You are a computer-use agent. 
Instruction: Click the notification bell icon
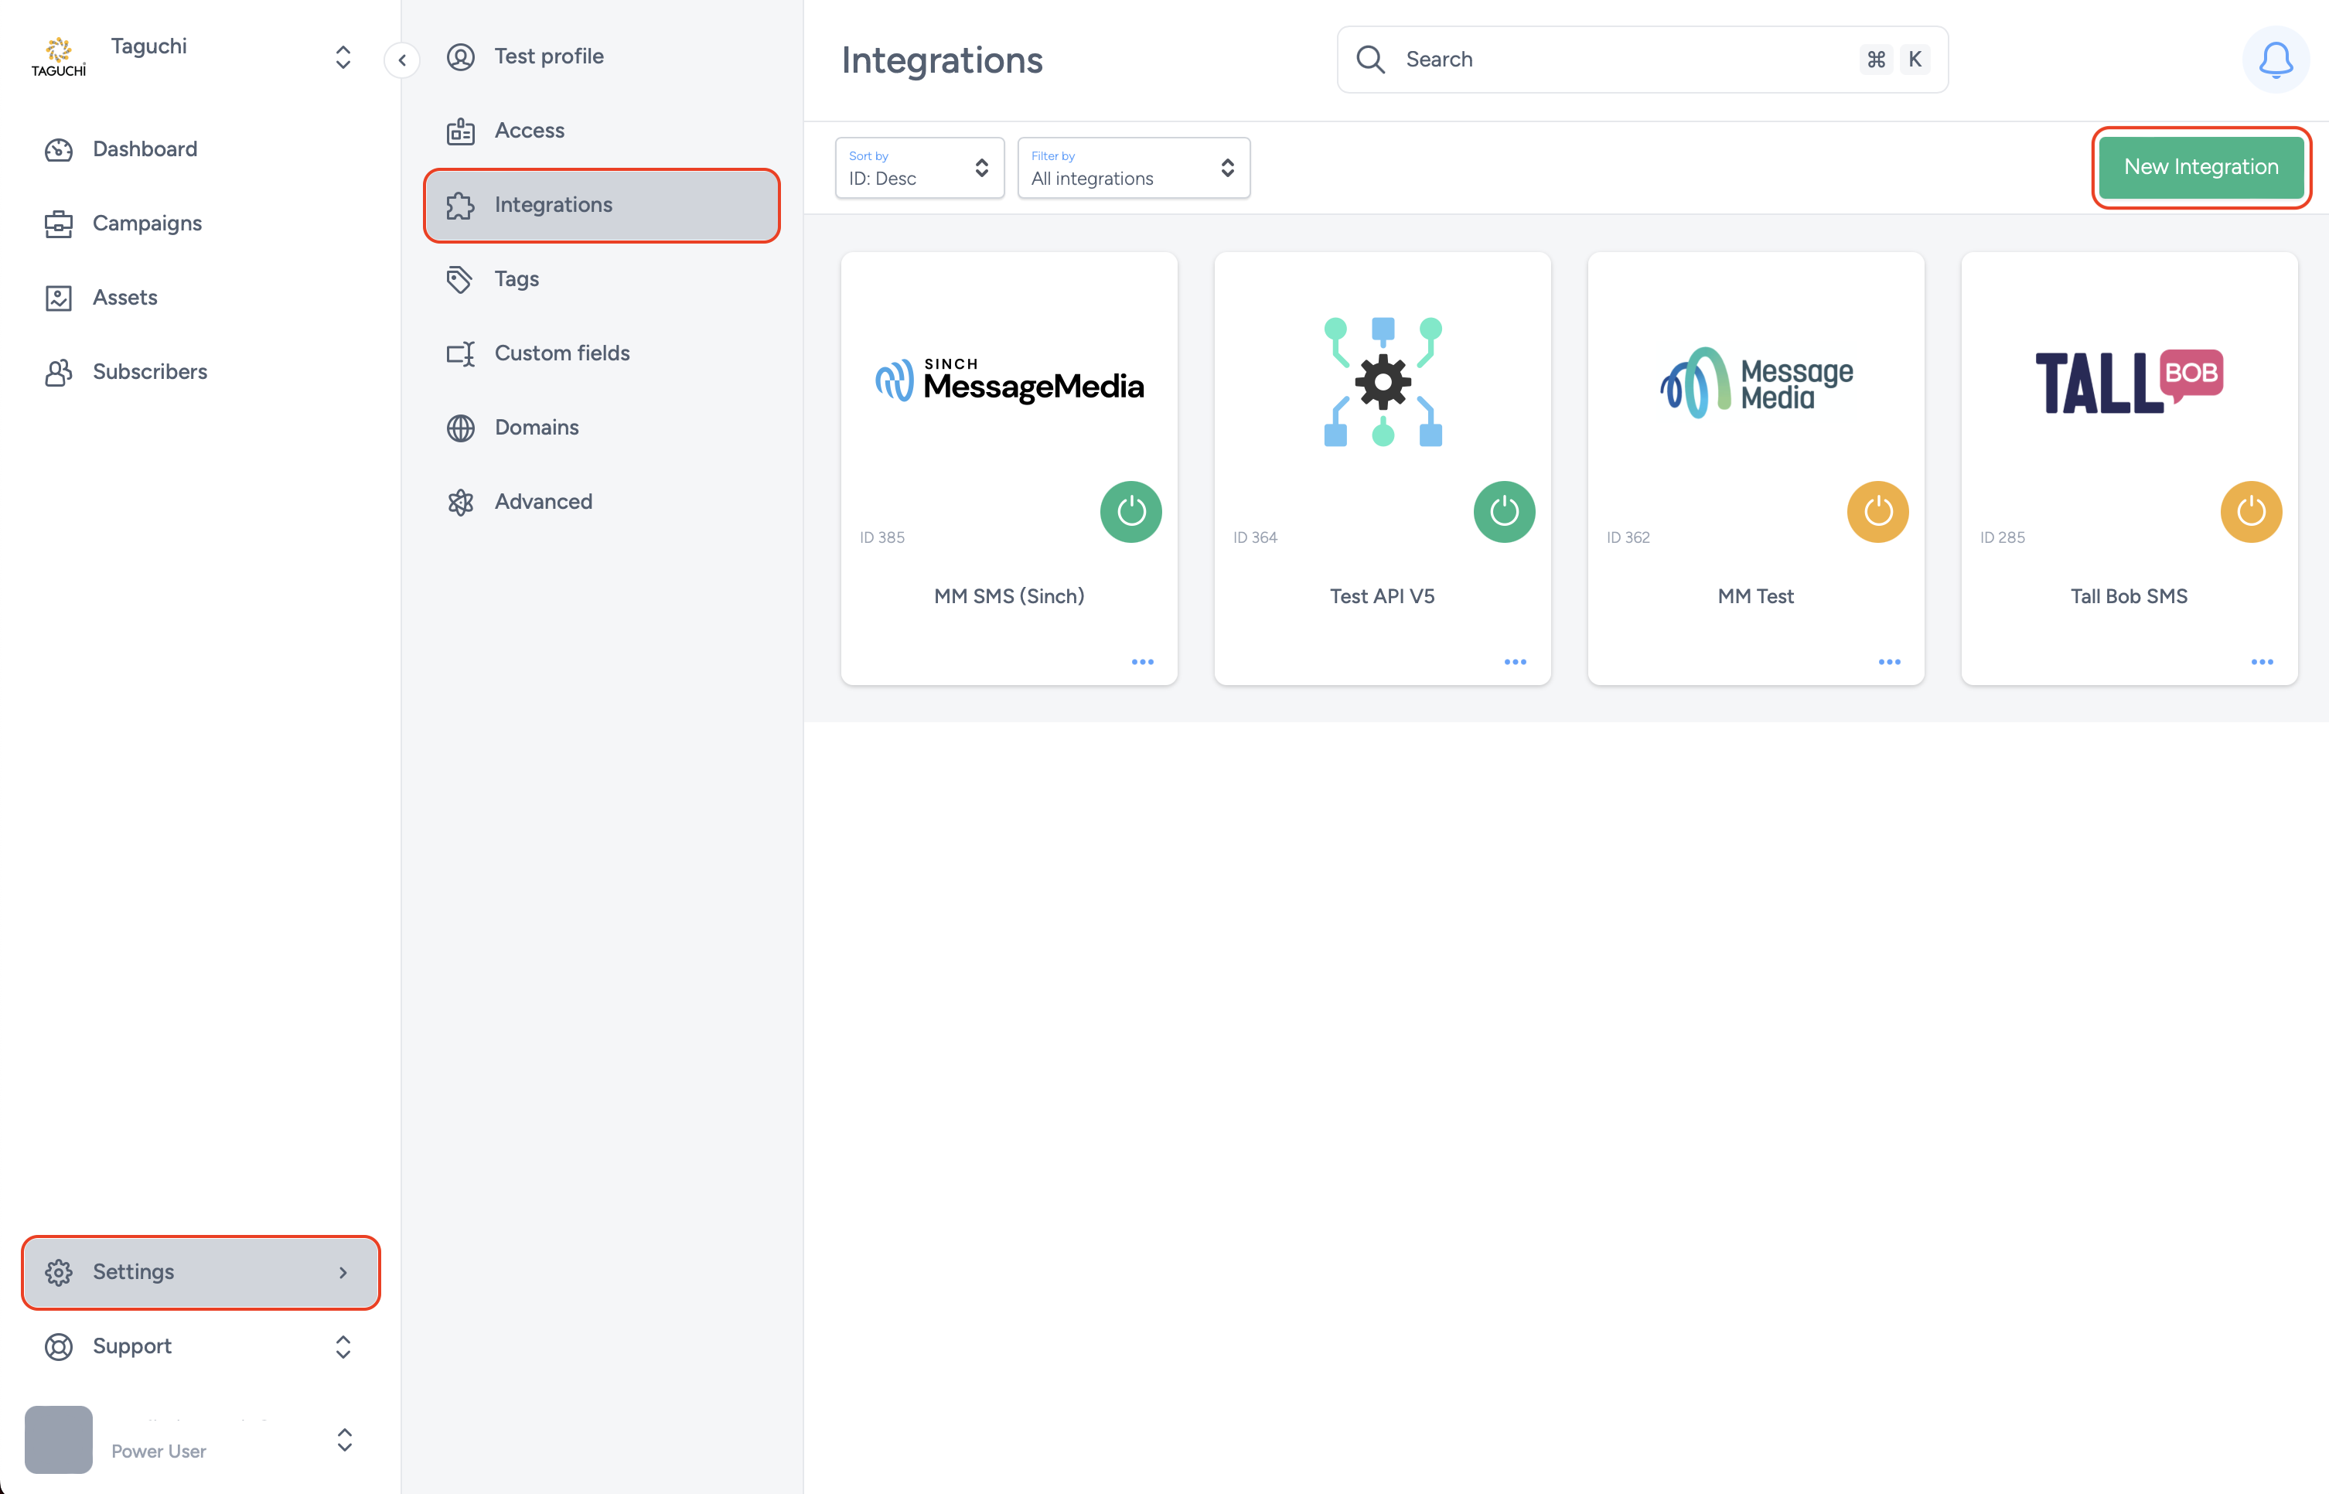click(2275, 60)
